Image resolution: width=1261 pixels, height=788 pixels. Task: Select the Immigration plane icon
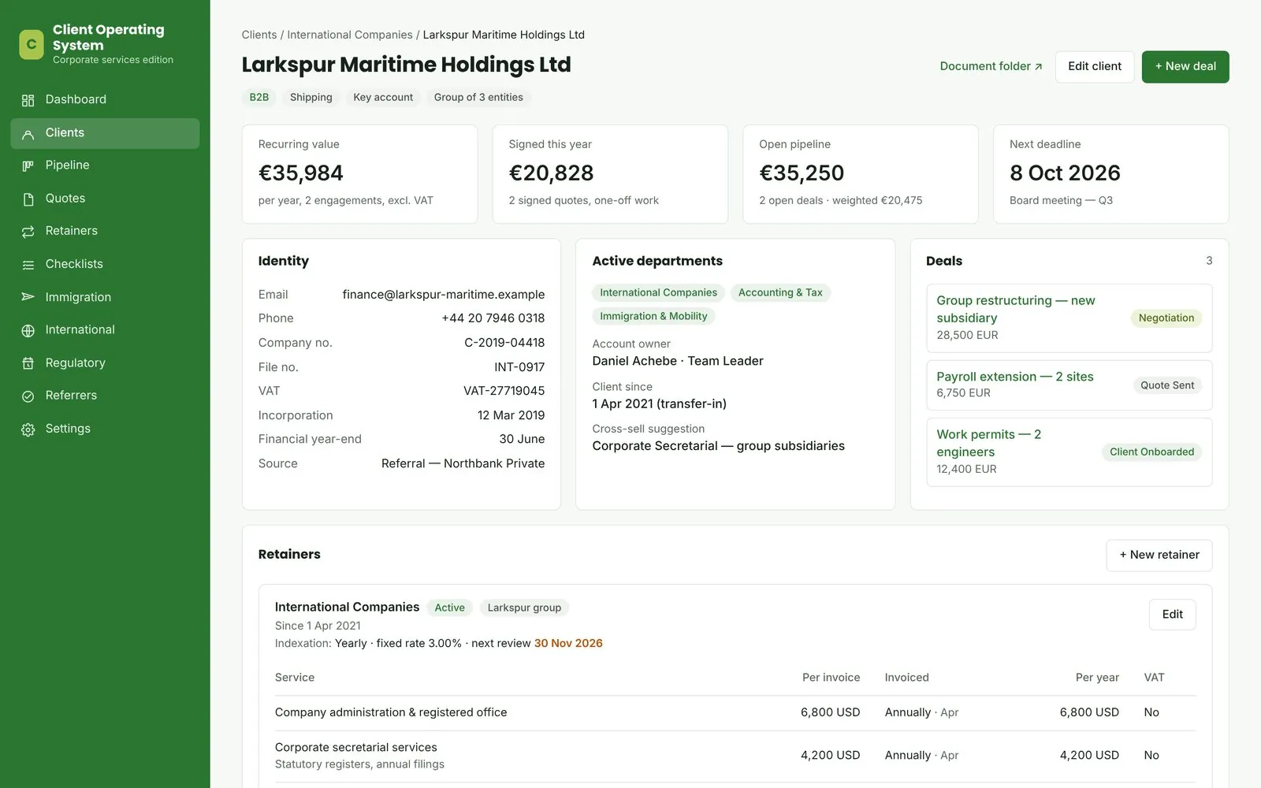(x=28, y=297)
